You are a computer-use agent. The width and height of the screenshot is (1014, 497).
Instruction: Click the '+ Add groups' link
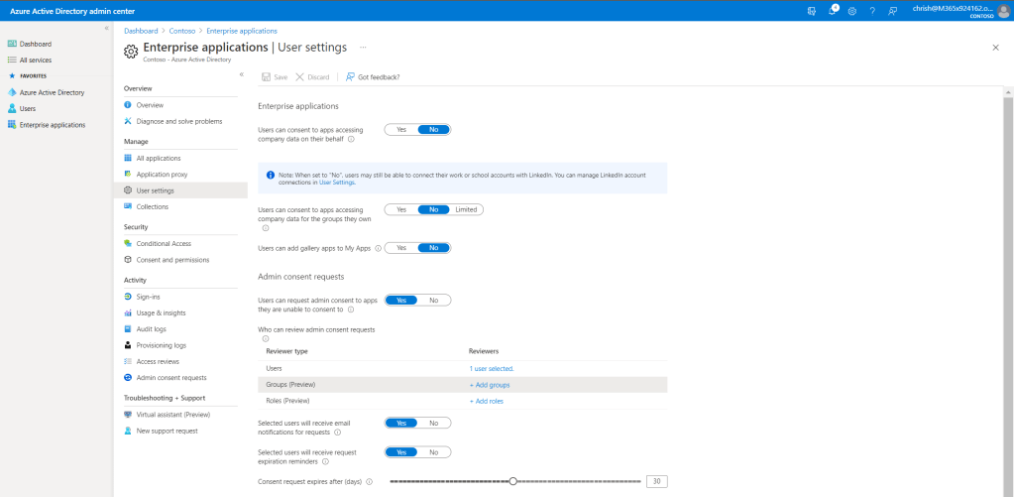point(490,385)
